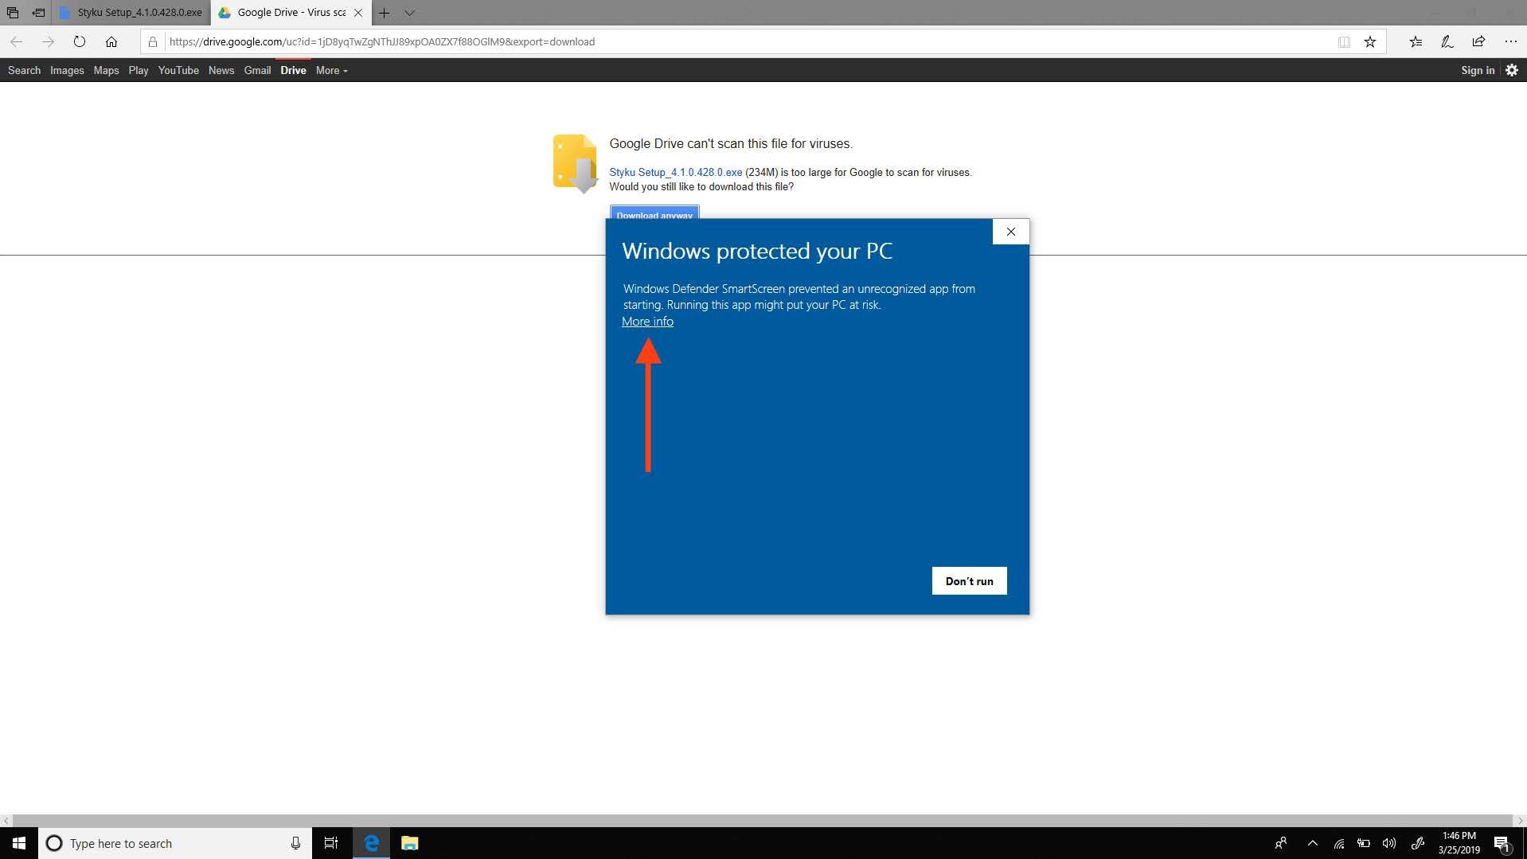Click the Share page icon
Screen dimensions: 1527x859
point(1478,41)
